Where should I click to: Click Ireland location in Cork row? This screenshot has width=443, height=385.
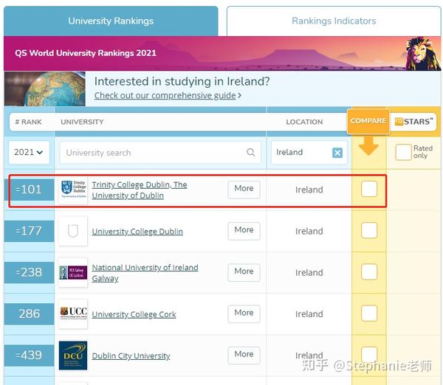[309, 314]
